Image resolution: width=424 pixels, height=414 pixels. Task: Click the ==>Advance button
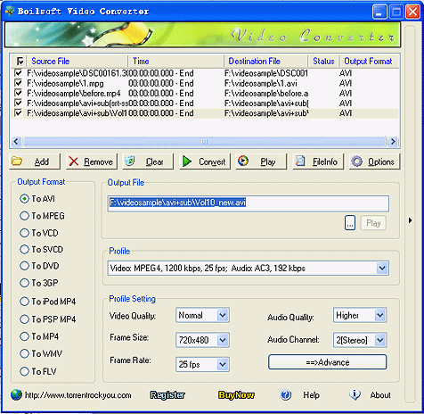[328, 362]
